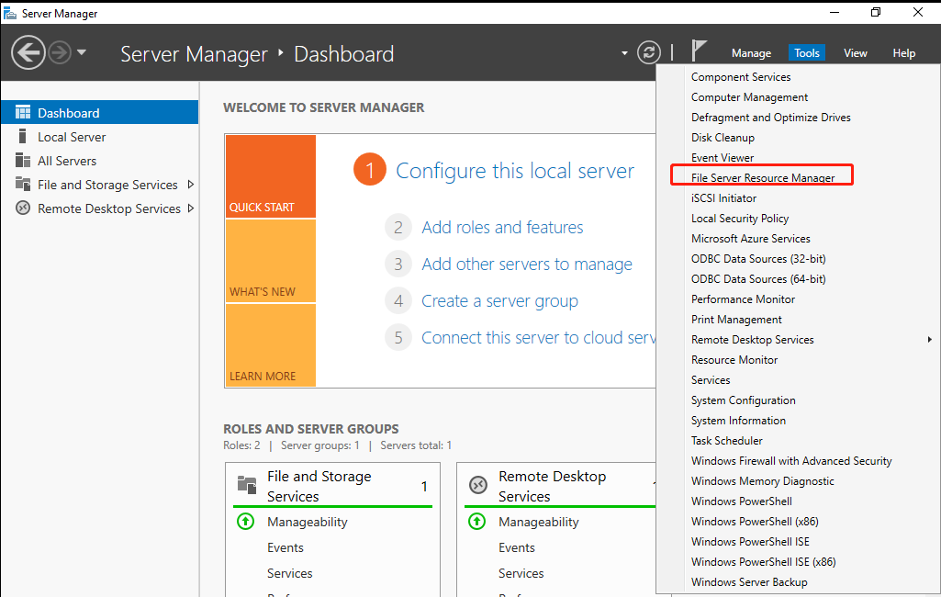941x597 pixels.
Task: Click the All Servers sidebar icon
Action: (23, 161)
